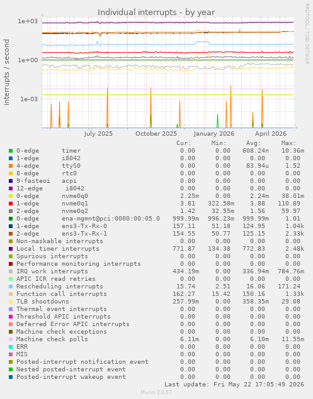This screenshot has height=399, width=313.
Task: Click the Avg column header
Action: pos(254,143)
